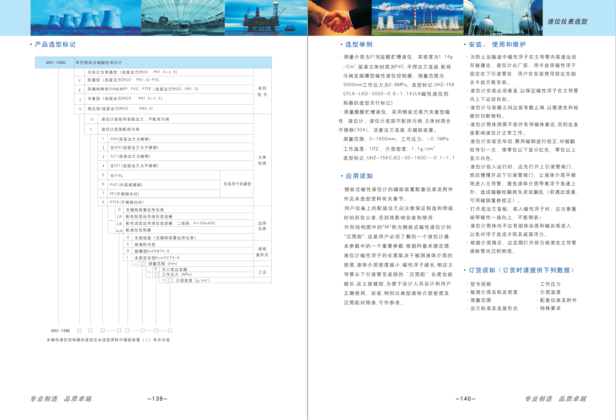616x420 pixels.
Task: Click the control room photo in header
Action: [x=183, y=18]
